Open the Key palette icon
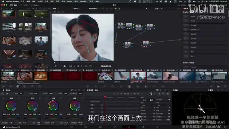The height and width of the screenshot is (129, 229). 146,86
